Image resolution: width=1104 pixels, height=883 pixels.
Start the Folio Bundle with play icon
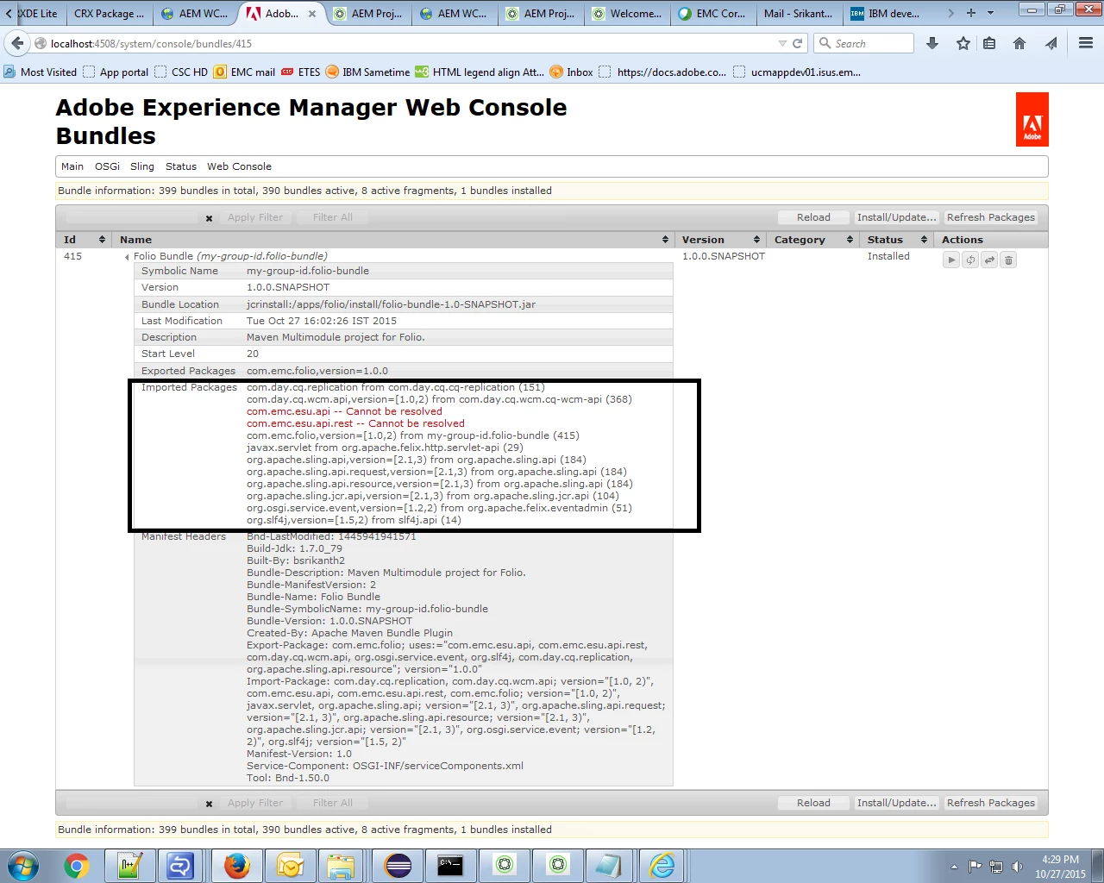point(951,260)
